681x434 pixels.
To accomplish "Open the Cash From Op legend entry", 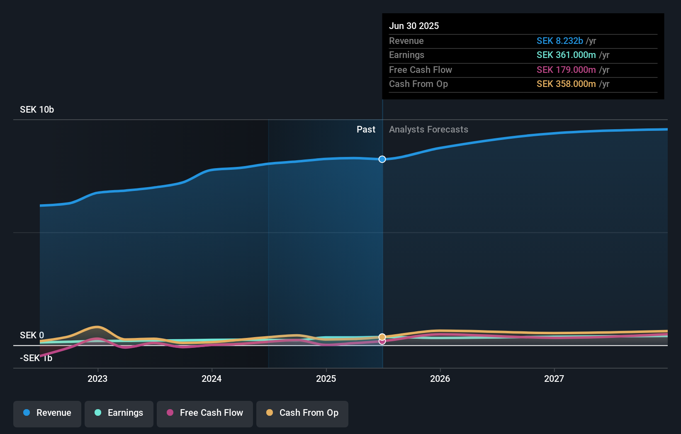I will click(302, 414).
